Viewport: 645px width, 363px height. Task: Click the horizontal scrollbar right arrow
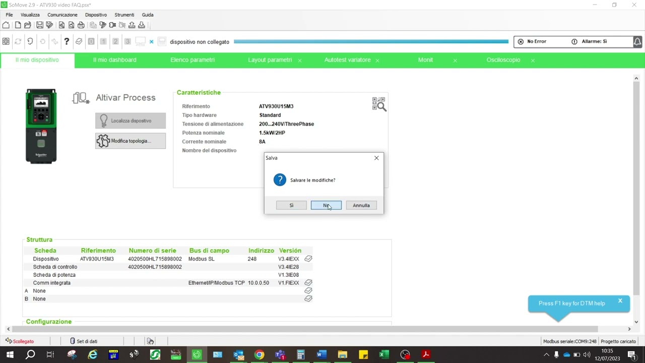pyautogui.click(x=629, y=329)
